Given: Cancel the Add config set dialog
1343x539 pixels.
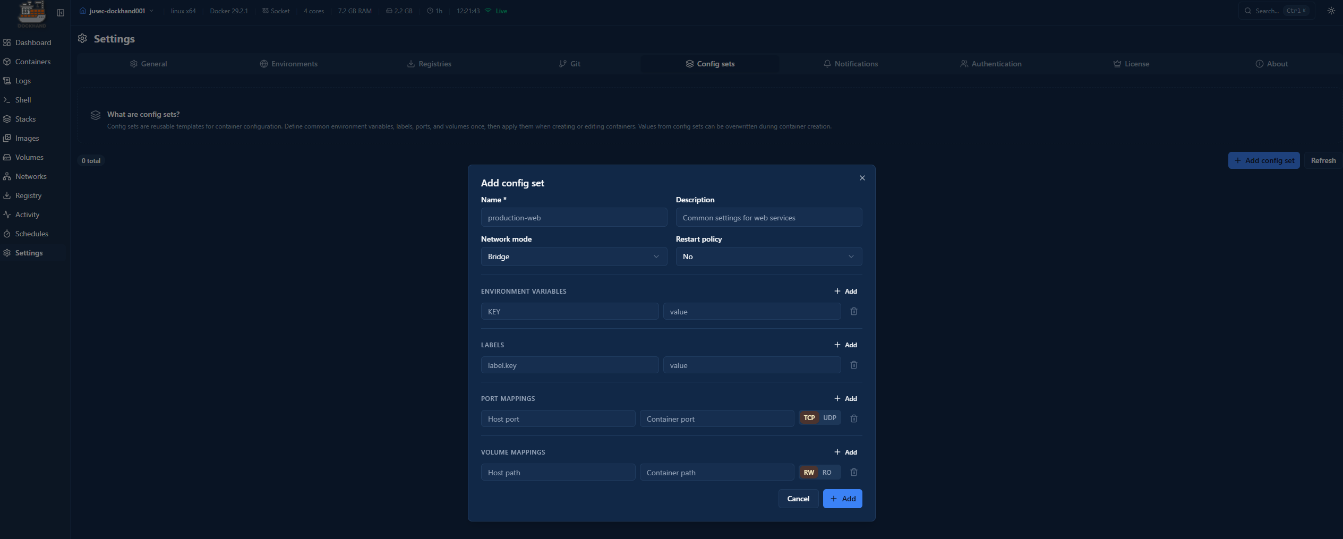Looking at the screenshot, I should click(x=798, y=499).
